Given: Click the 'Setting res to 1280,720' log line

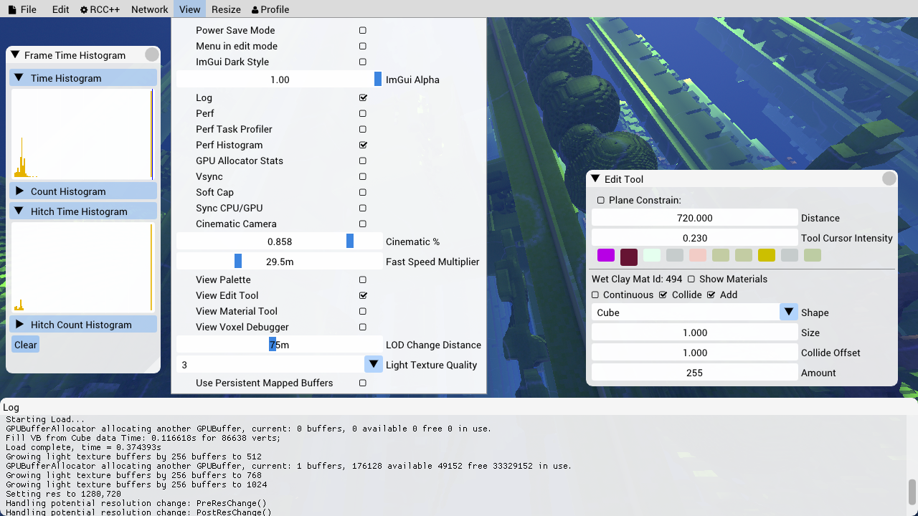Looking at the screenshot, I should [63, 494].
